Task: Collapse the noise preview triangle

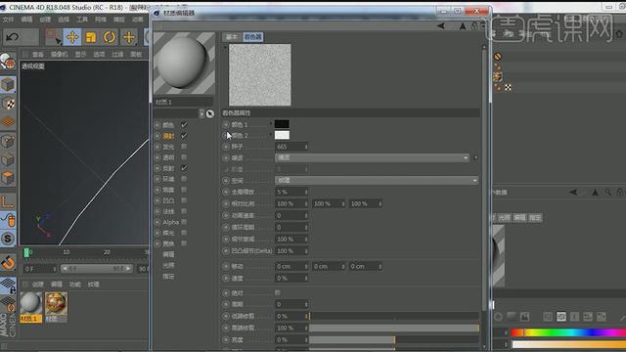Action: (x=225, y=48)
